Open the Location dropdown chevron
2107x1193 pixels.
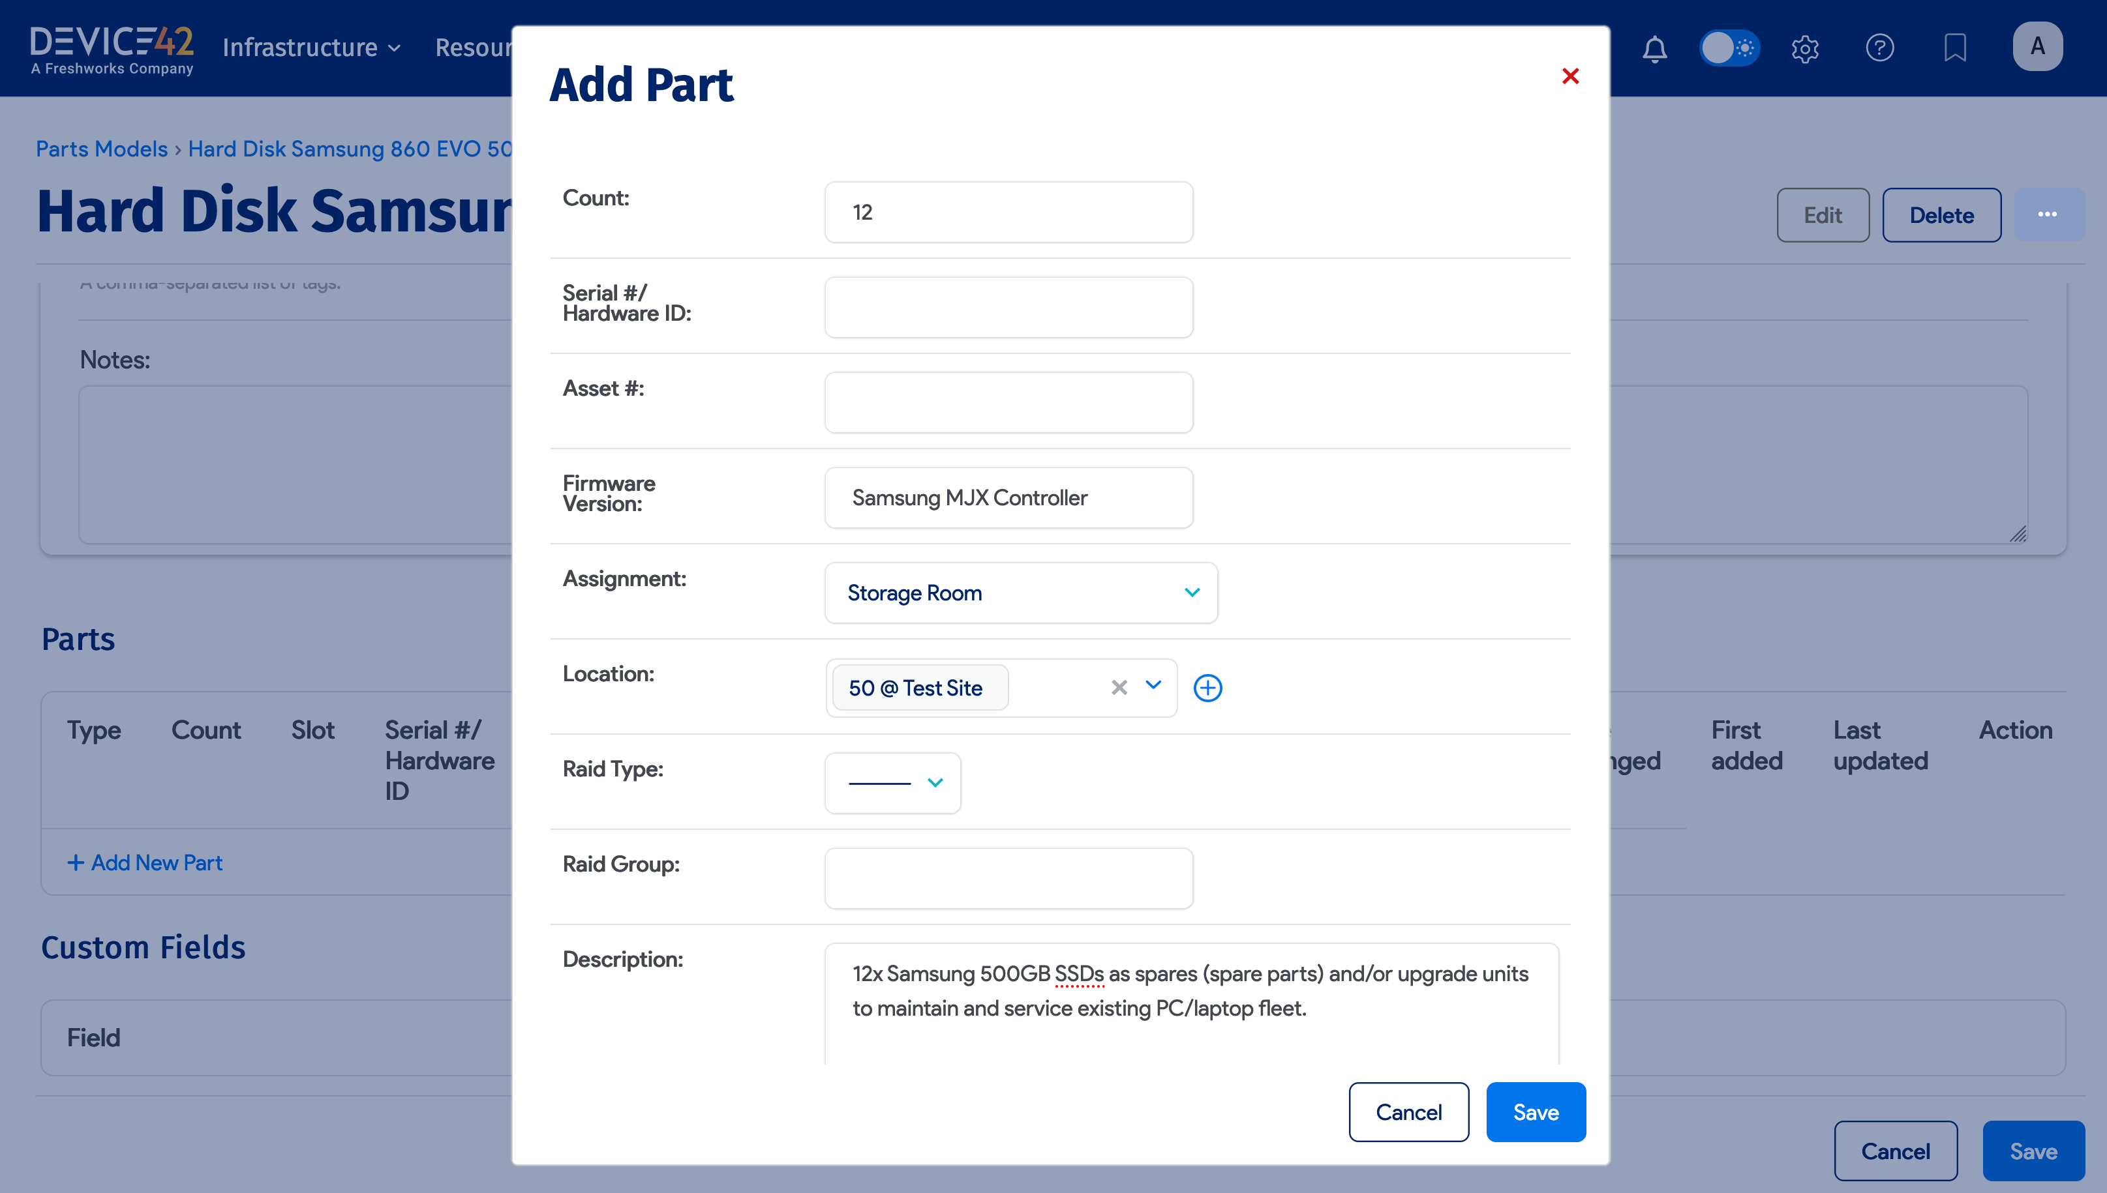[x=1153, y=686]
